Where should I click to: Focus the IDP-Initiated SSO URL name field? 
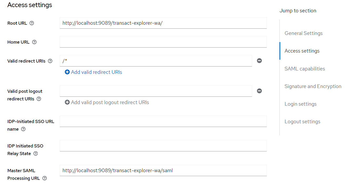(163, 121)
